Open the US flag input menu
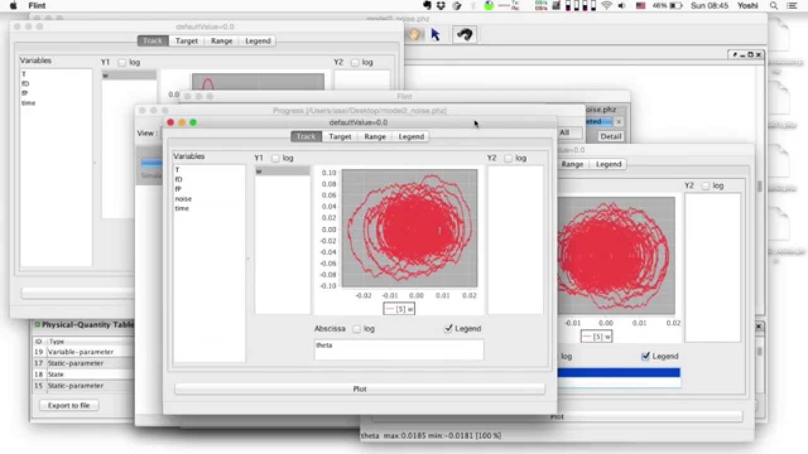Screen dimensions: 808x454 (x=641, y=6)
